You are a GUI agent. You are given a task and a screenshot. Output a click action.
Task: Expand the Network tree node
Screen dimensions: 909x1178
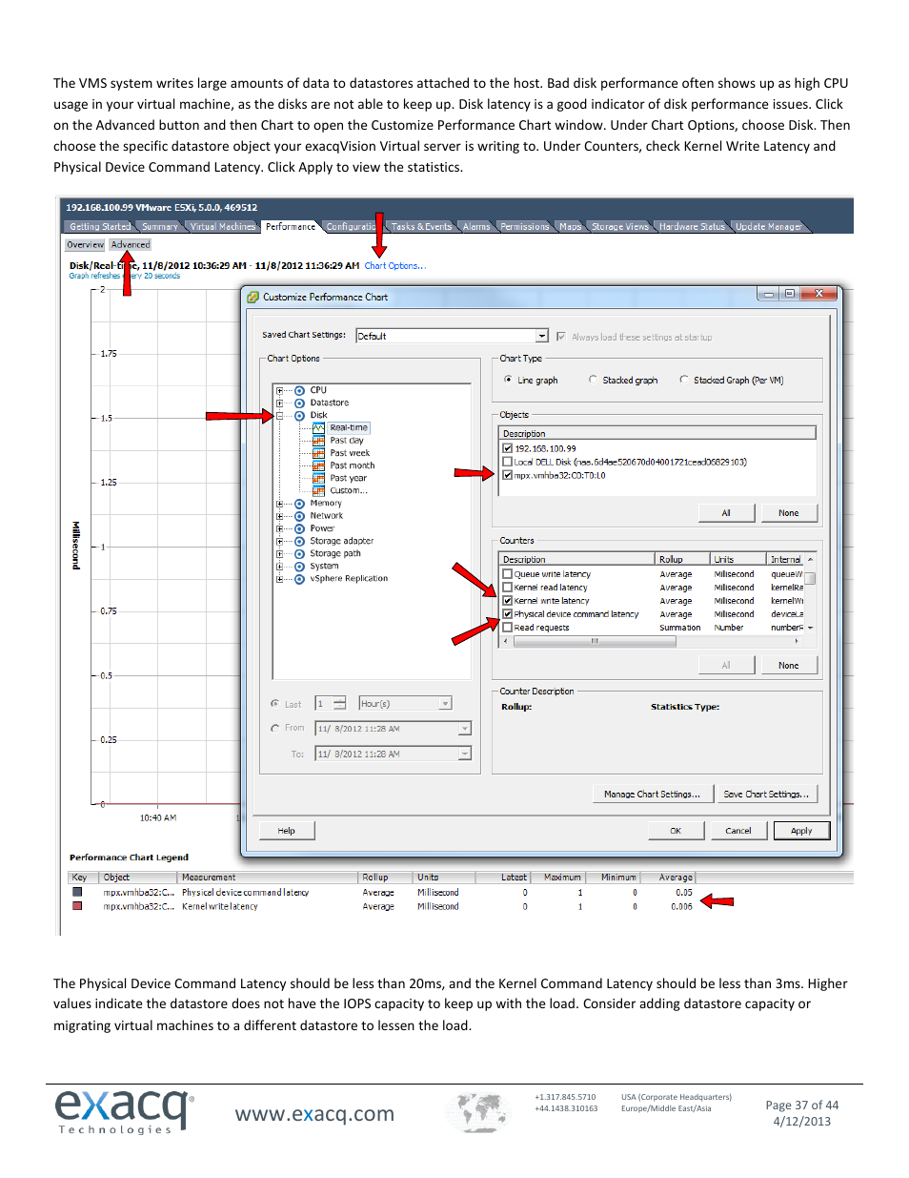pos(280,516)
